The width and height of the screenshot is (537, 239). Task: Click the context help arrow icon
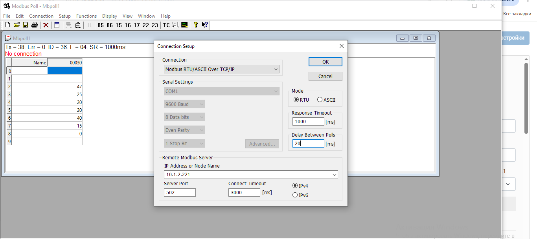click(x=205, y=25)
